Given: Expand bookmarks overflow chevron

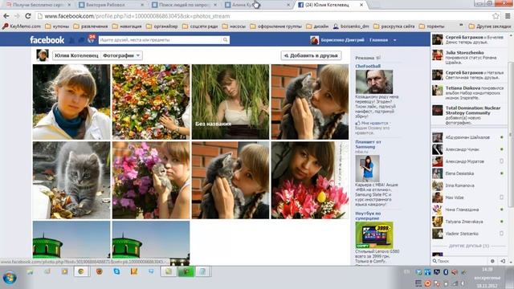Looking at the screenshot, I should [461, 26].
